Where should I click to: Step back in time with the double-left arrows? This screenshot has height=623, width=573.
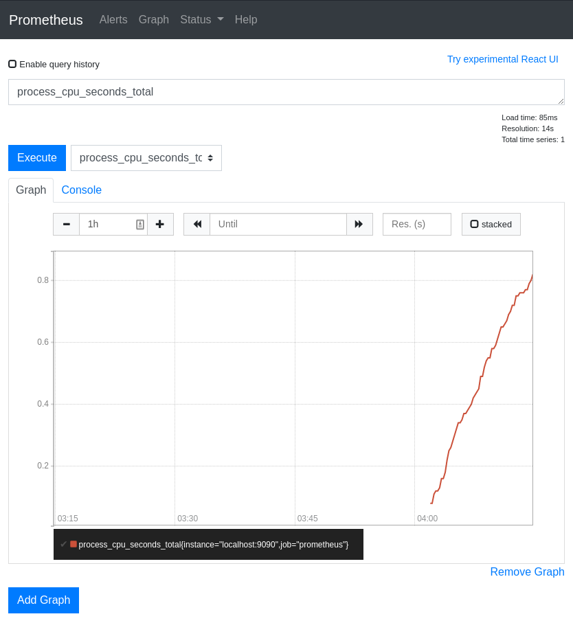pos(197,224)
